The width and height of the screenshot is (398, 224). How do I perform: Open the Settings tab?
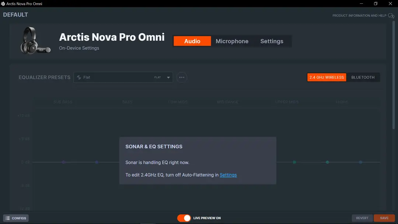tap(272, 41)
